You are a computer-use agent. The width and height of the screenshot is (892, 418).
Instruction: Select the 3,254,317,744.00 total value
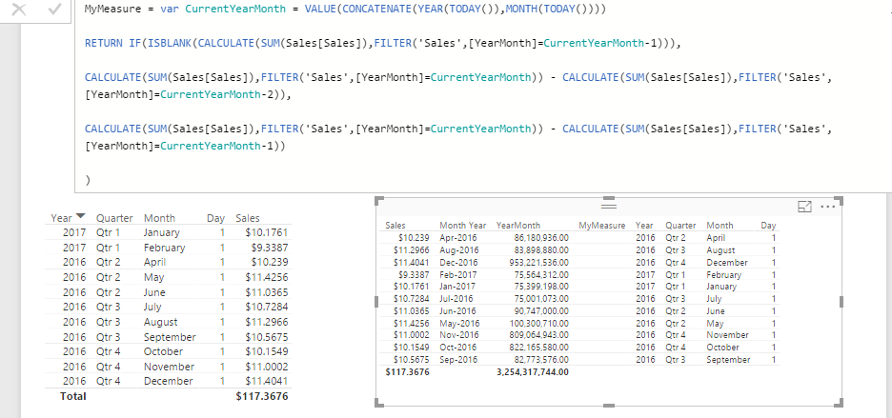tap(533, 372)
